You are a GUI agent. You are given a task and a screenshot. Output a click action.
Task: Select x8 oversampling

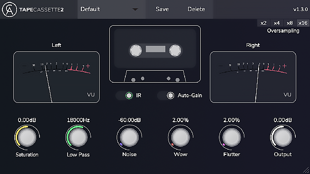pyautogui.click(x=290, y=23)
